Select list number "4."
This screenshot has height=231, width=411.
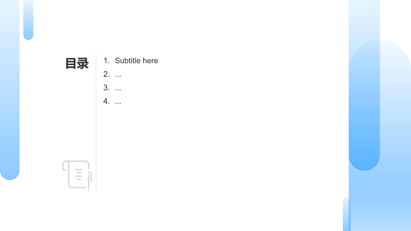pos(107,101)
